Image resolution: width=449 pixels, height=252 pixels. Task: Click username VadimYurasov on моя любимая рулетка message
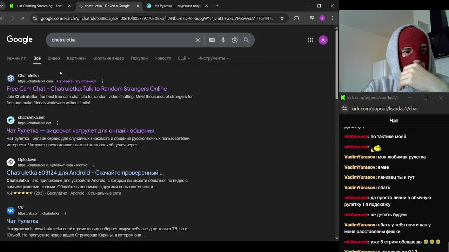(x=360, y=157)
